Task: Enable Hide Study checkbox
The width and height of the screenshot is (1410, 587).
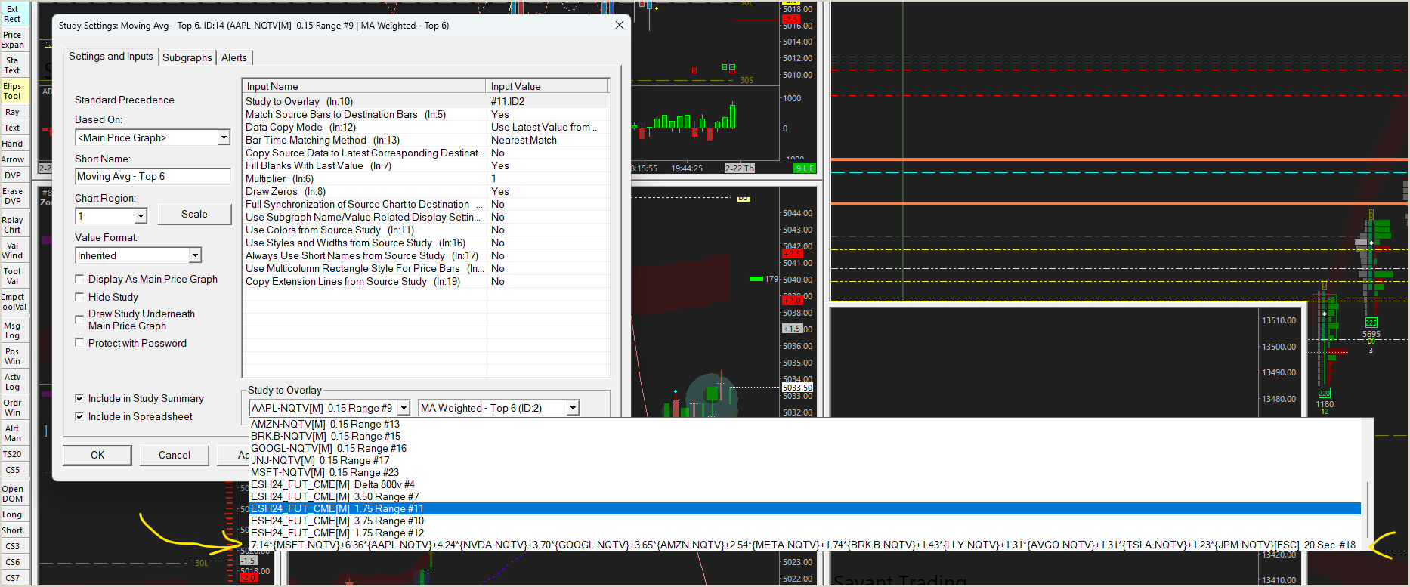Action: pos(79,298)
